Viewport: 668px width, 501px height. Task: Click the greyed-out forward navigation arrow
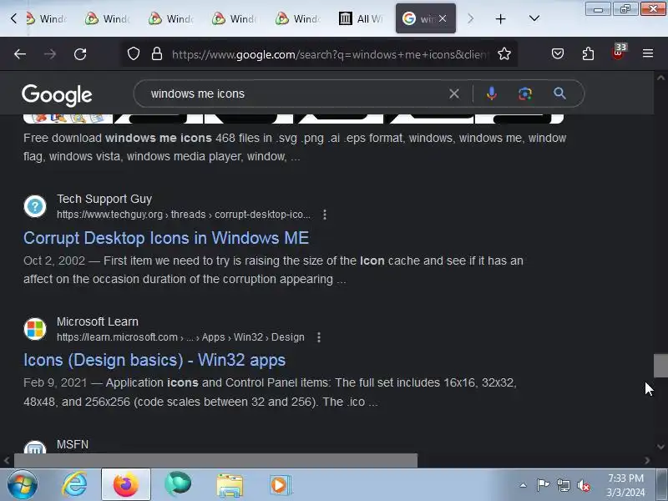pos(50,54)
